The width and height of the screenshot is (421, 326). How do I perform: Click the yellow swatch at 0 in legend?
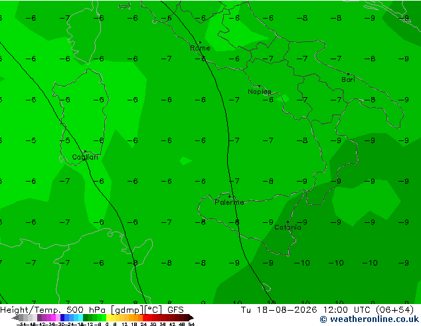pos(108,317)
